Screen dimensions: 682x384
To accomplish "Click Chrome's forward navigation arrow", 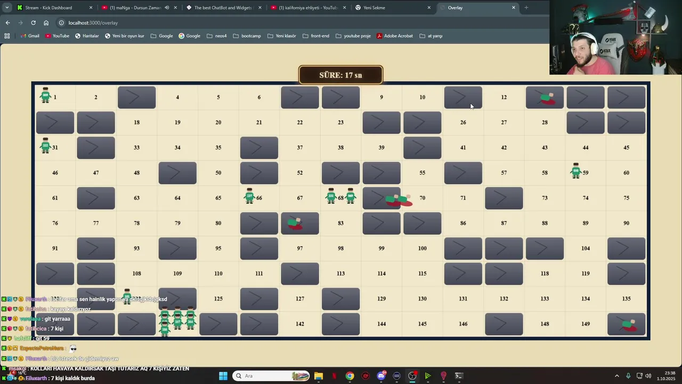I will [20, 23].
